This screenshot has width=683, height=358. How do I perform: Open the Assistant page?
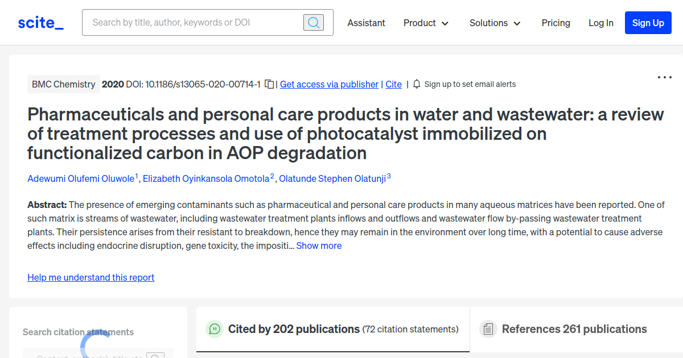point(366,23)
